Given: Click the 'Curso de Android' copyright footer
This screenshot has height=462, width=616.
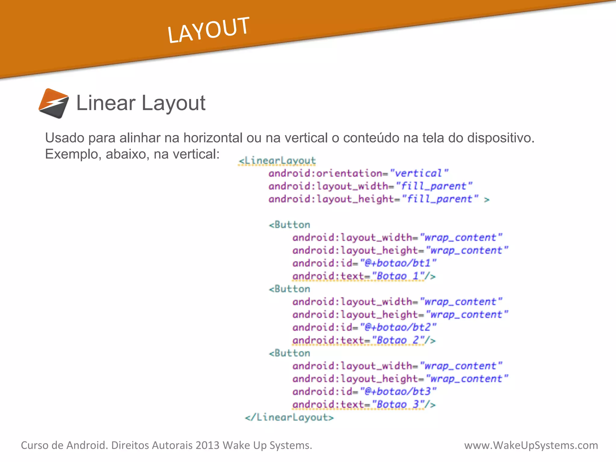Looking at the screenshot, I should [x=167, y=445].
